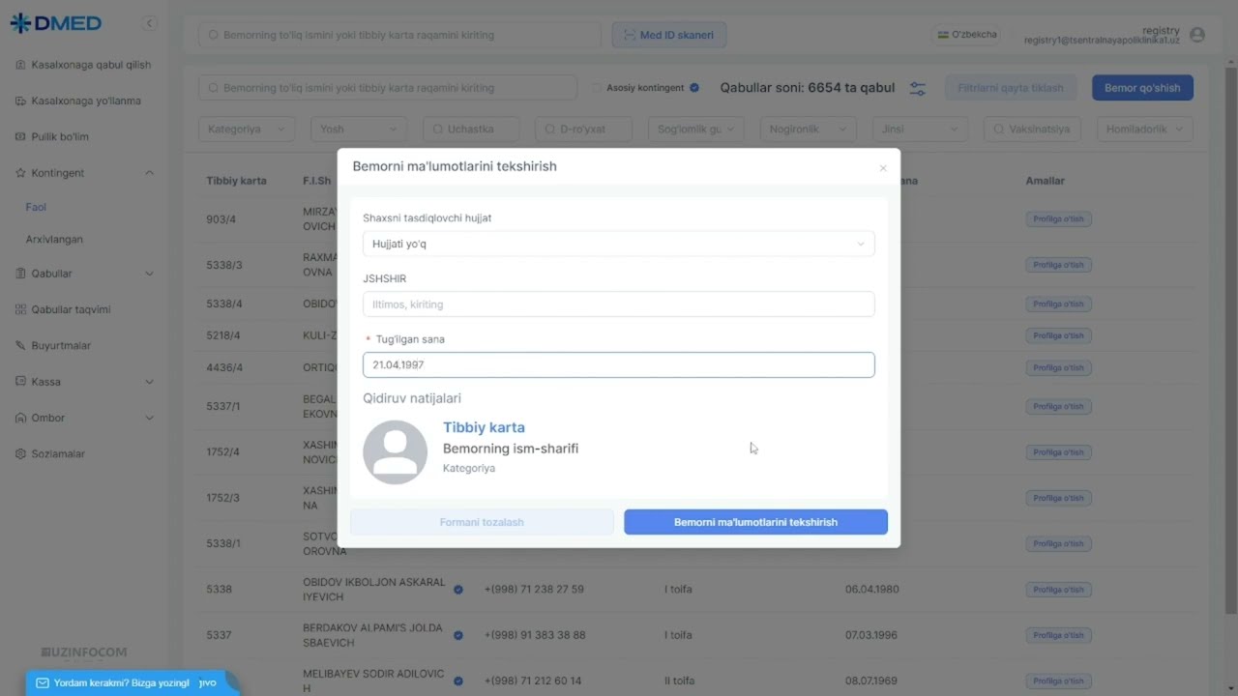1238x696 pixels.
Task: Open the O'zbekcha language selector
Action: click(967, 35)
